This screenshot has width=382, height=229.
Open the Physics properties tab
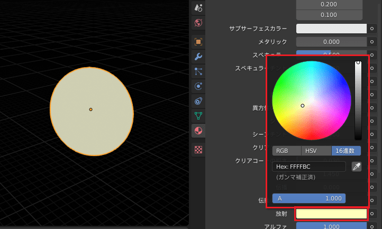tap(198, 86)
